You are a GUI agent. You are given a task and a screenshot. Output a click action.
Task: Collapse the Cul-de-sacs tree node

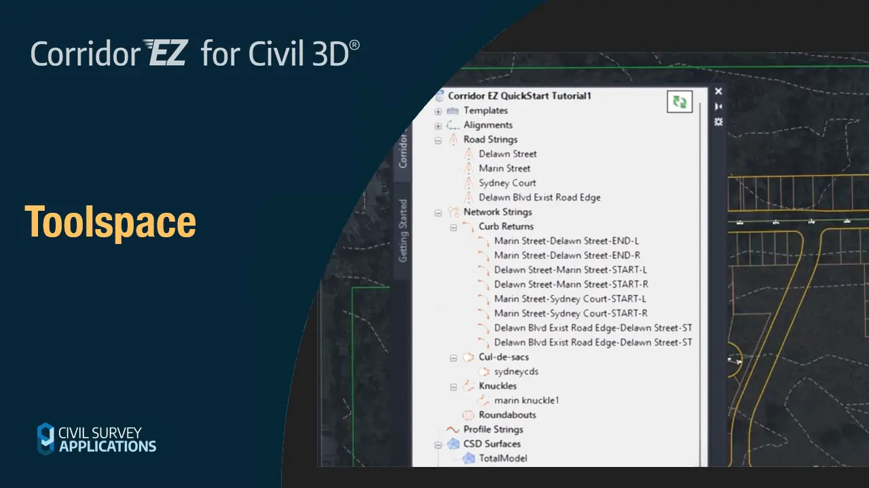tap(454, 358)
